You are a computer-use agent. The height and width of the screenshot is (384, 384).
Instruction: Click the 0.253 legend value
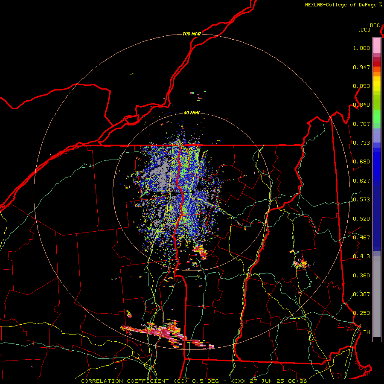tap(361, 313)
